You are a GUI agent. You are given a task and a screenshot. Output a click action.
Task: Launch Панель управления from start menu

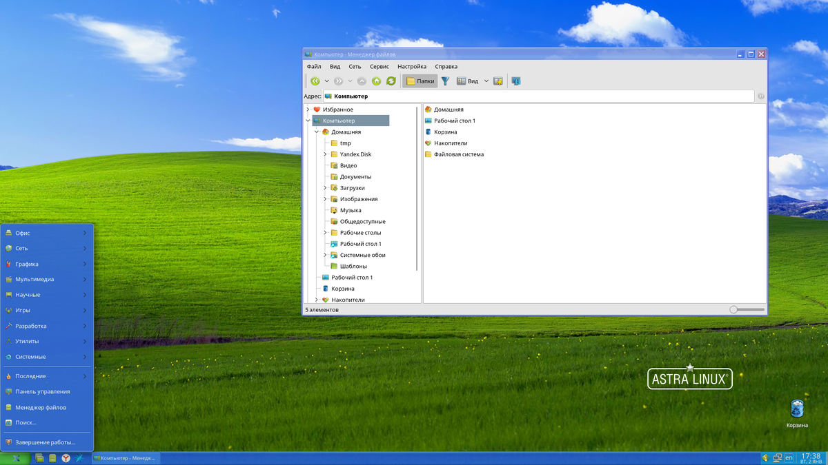tap(46, 391)
